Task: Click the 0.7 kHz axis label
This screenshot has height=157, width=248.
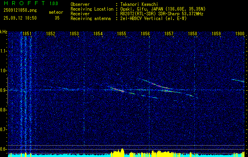Action: tap(4, 130)
